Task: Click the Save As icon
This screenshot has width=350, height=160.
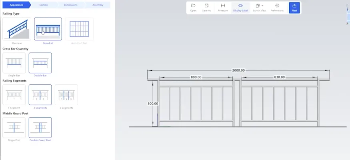Action: coord(206,6)
